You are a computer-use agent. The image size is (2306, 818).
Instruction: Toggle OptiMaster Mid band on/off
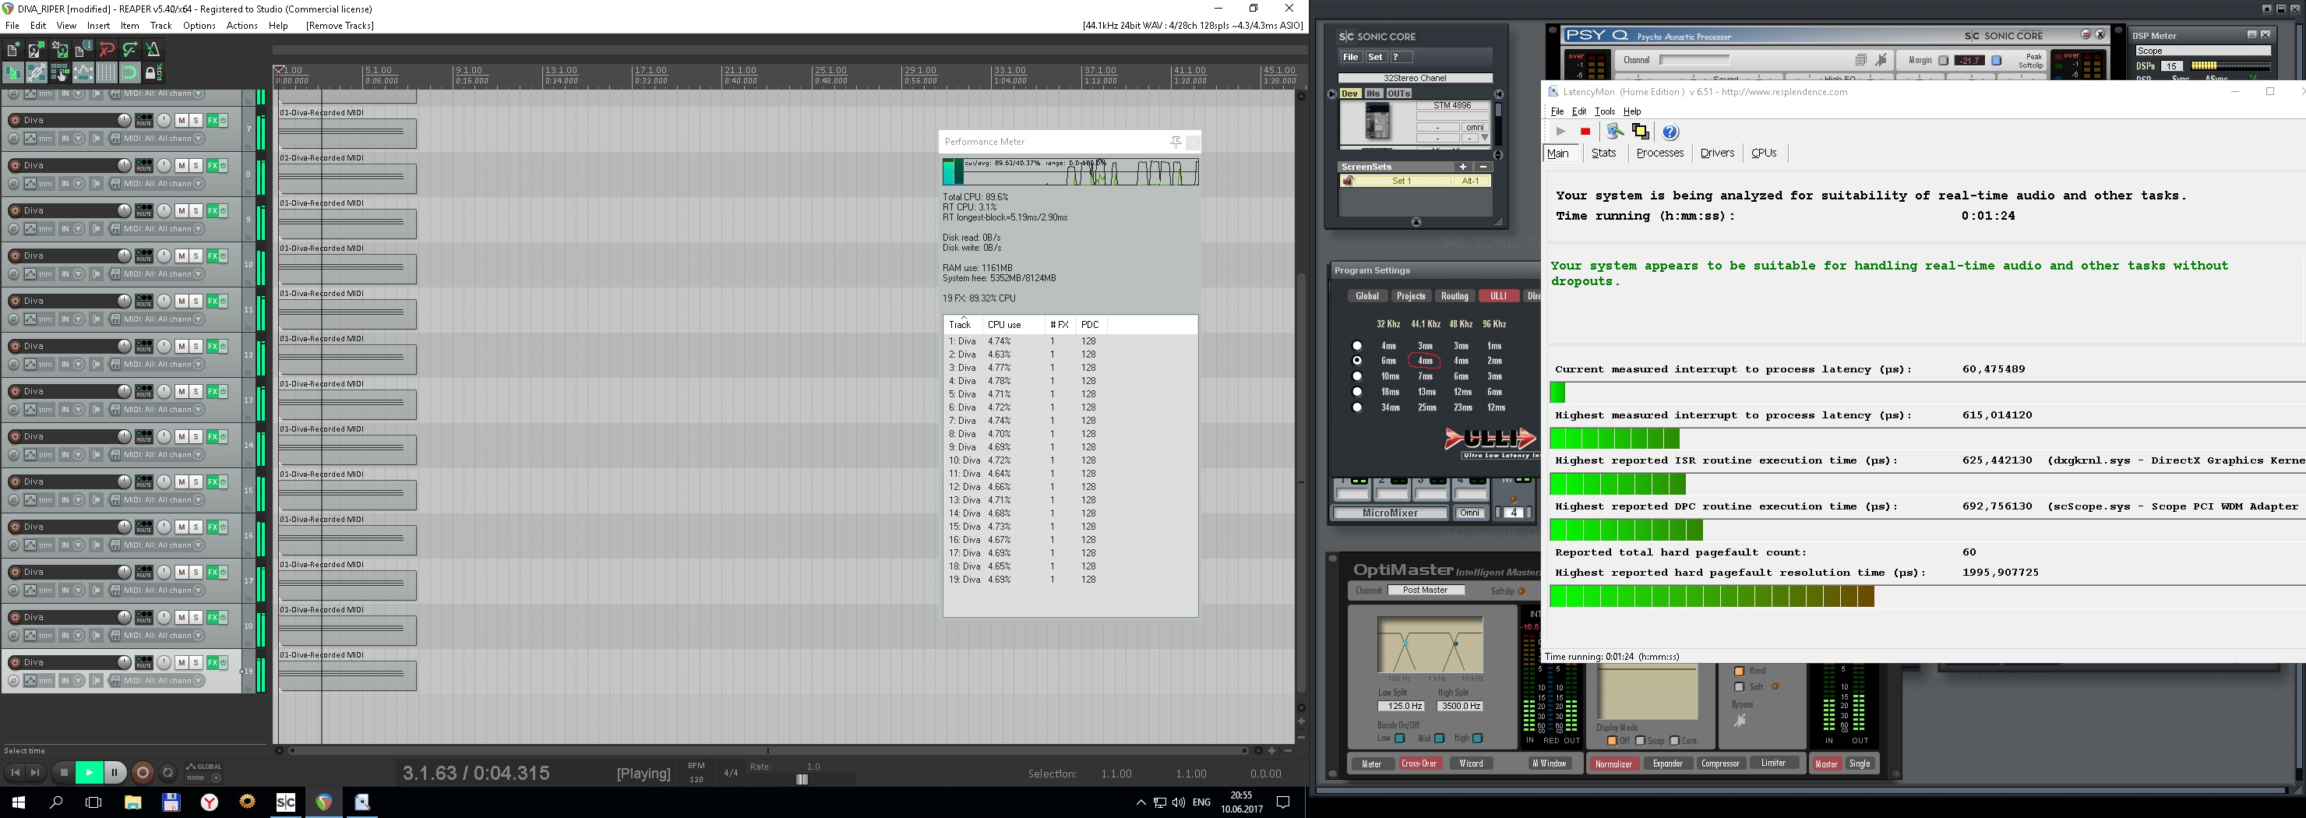[x=1440, y=739]
